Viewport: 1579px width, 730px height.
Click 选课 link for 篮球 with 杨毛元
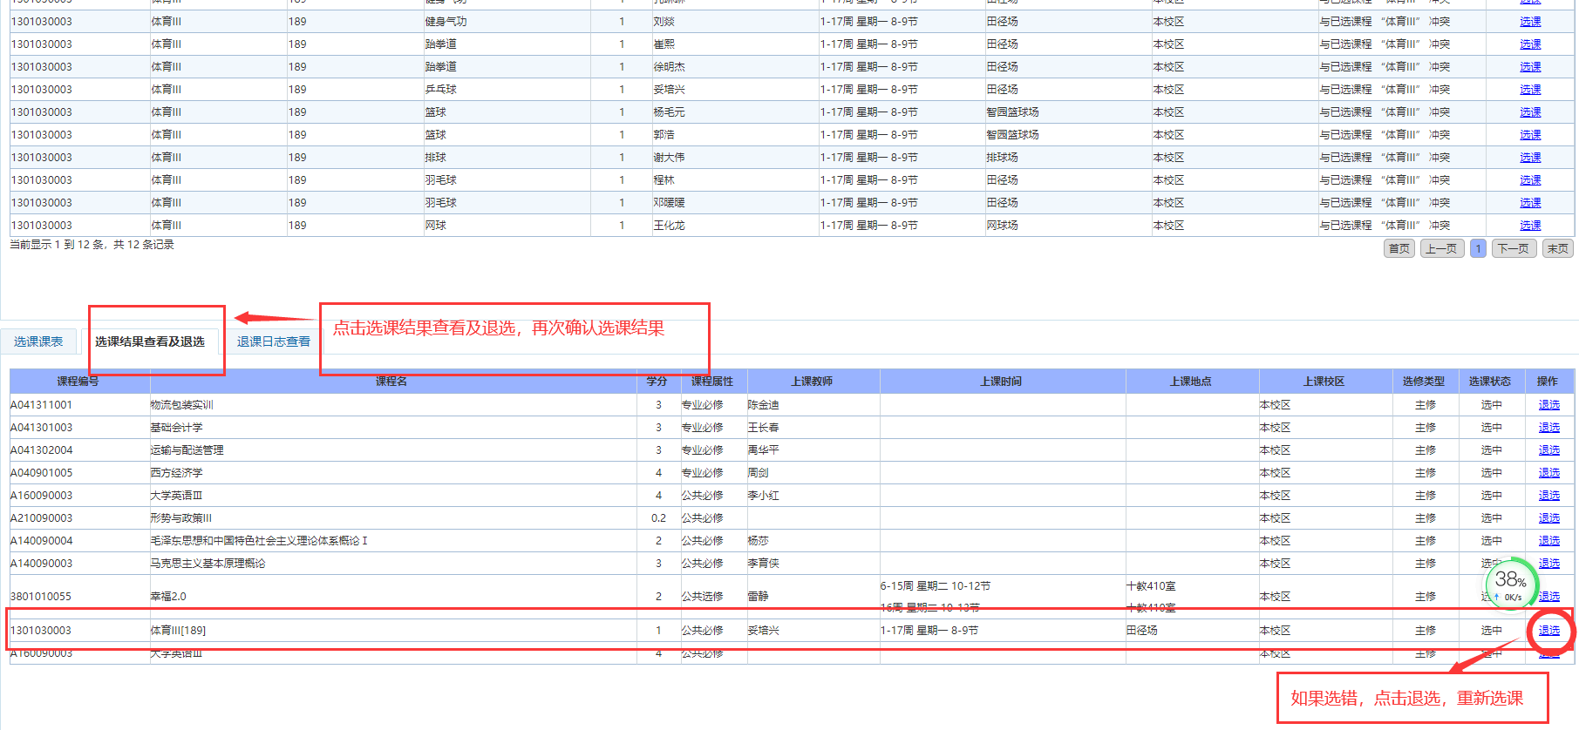(1530, 112)
